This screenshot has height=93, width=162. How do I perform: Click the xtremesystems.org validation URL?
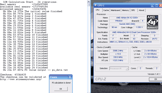(x=21, y=79)
